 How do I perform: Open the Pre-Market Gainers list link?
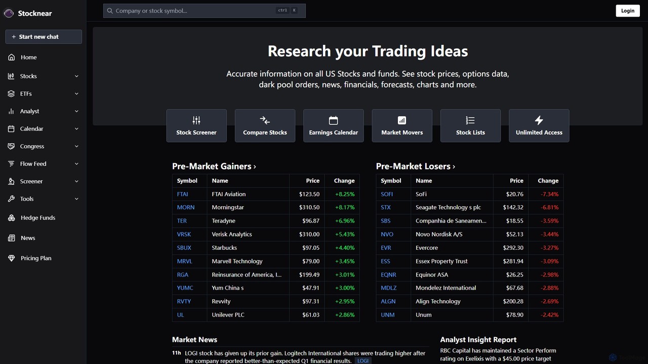pos(214,166)
